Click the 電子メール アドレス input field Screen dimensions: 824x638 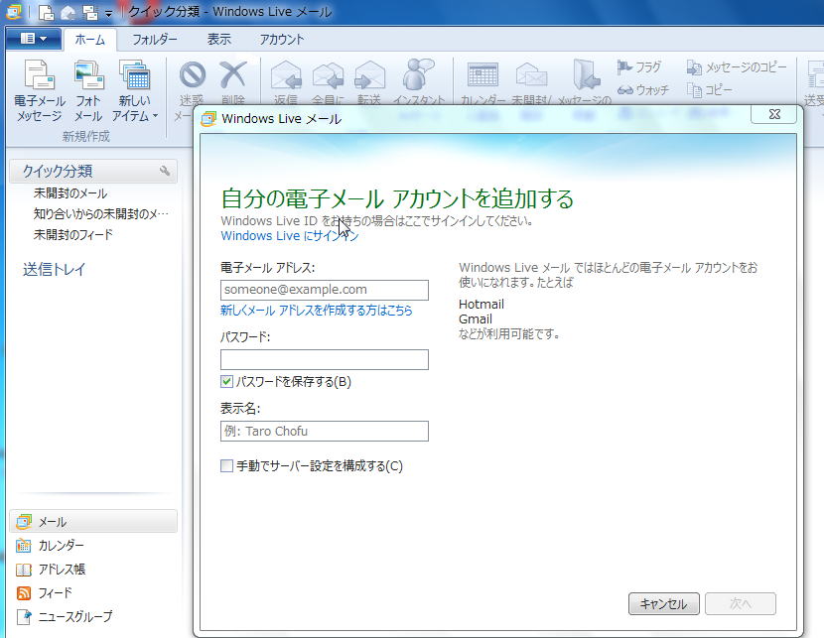point(325,290)
